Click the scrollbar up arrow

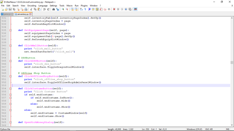click(232, 18)
